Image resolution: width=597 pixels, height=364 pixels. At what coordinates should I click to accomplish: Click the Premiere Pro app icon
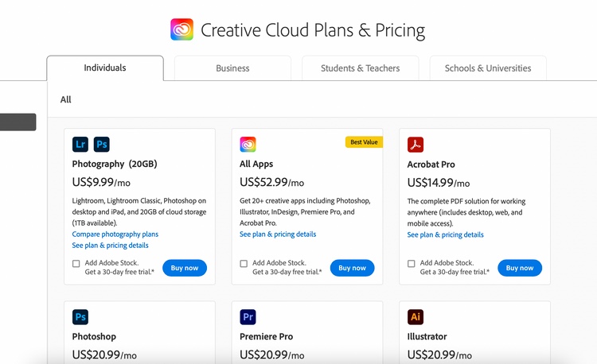click(248, 317)
